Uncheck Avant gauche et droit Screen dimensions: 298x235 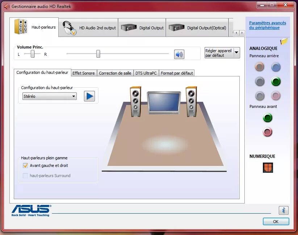(25, 165)
